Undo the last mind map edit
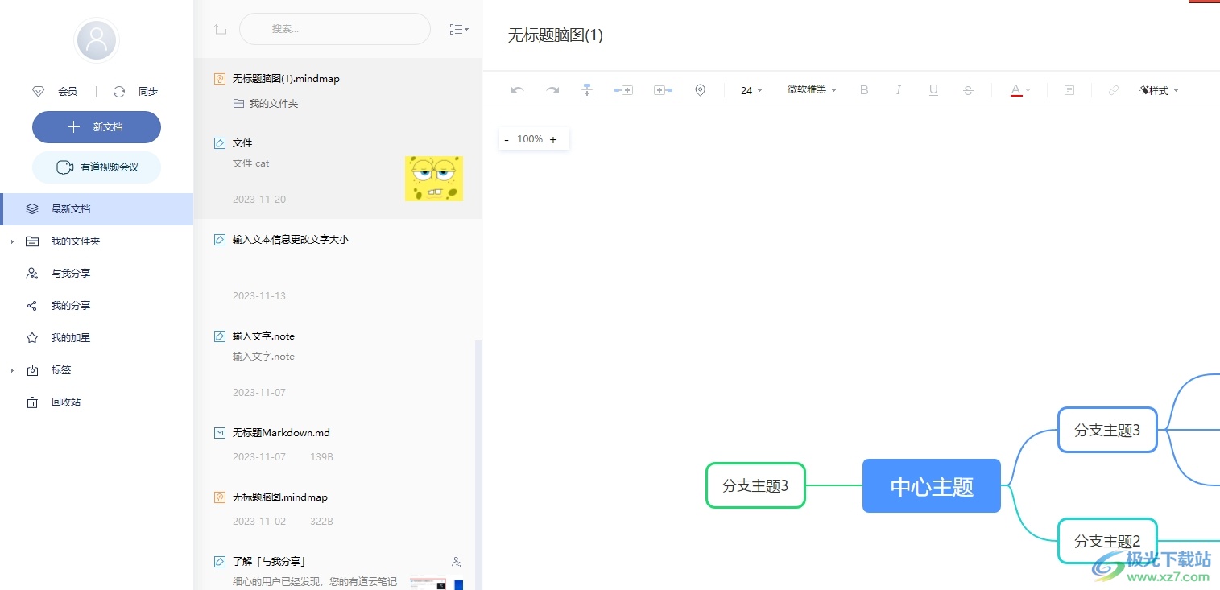The height and width of the screenshot is (590, 1220). (518, 90)
